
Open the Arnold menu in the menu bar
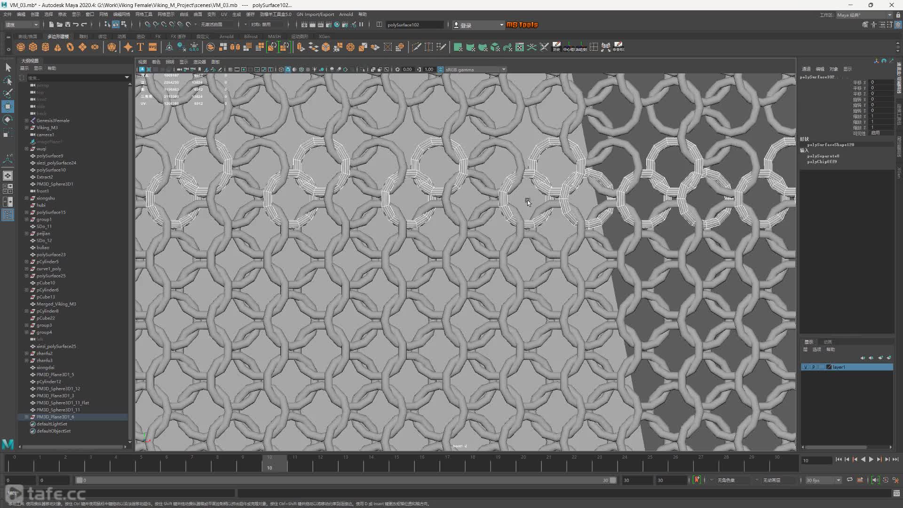[346, 15]
